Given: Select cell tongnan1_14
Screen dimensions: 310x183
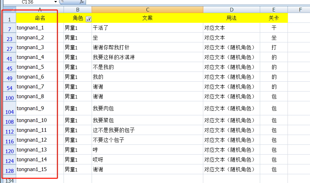Looking at the screenshot, I should click(40, 160).
